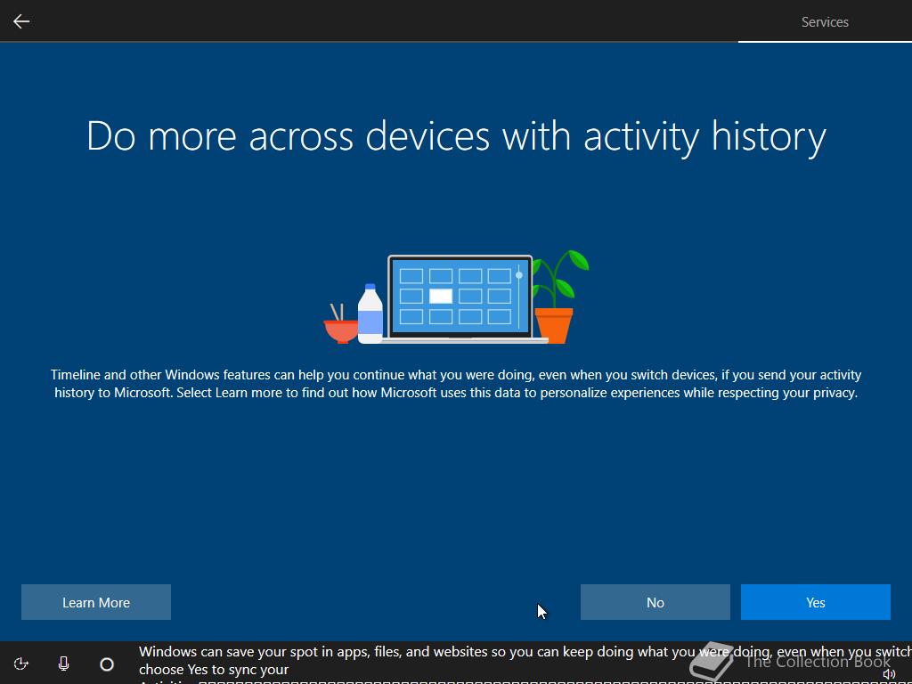The width and height of the screenshot is (912, 684).
Task: Toggle the microphone icon
Action: pos(64,664)
